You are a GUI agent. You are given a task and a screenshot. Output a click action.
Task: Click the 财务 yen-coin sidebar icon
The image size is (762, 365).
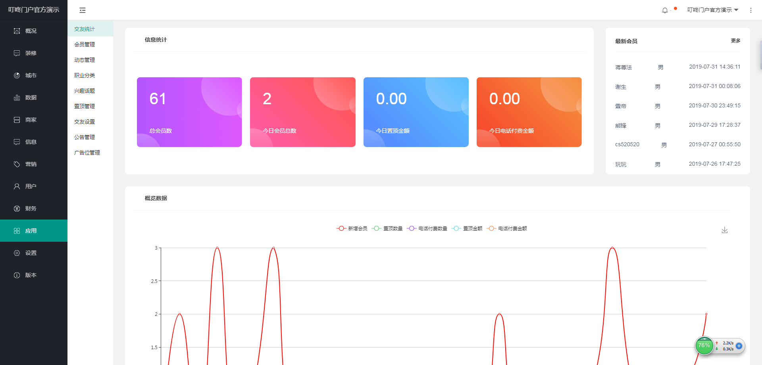pyautogui.click(x=17, y=208)
